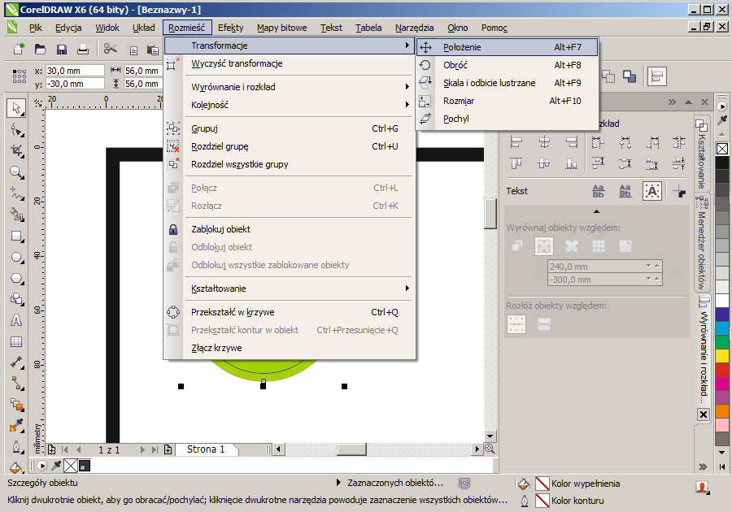Click the Open folder icon
The width and height of the screenshot is (732, 512).
point(40,49)
